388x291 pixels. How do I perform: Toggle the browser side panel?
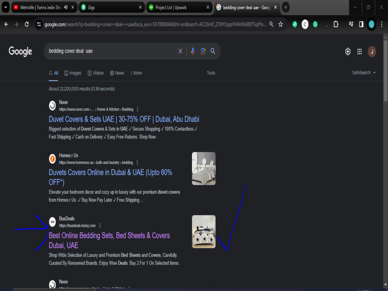tap(361, 24)
